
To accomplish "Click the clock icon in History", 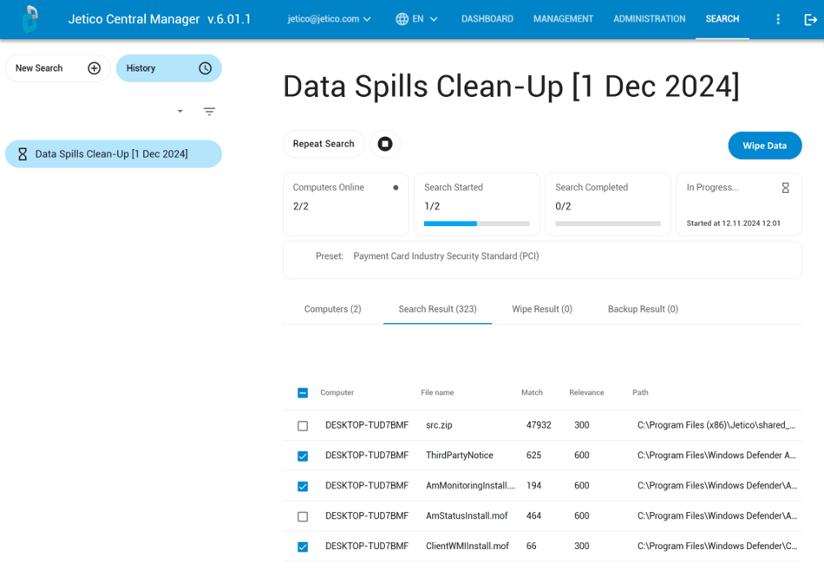I will point(205,68).
